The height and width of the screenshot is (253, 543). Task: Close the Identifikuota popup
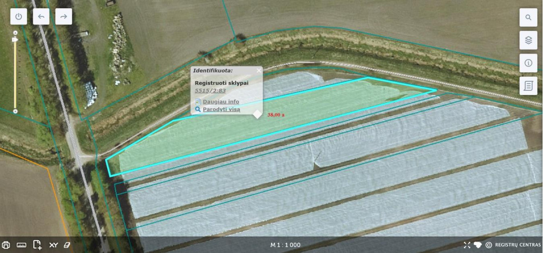tap(259, 70)
